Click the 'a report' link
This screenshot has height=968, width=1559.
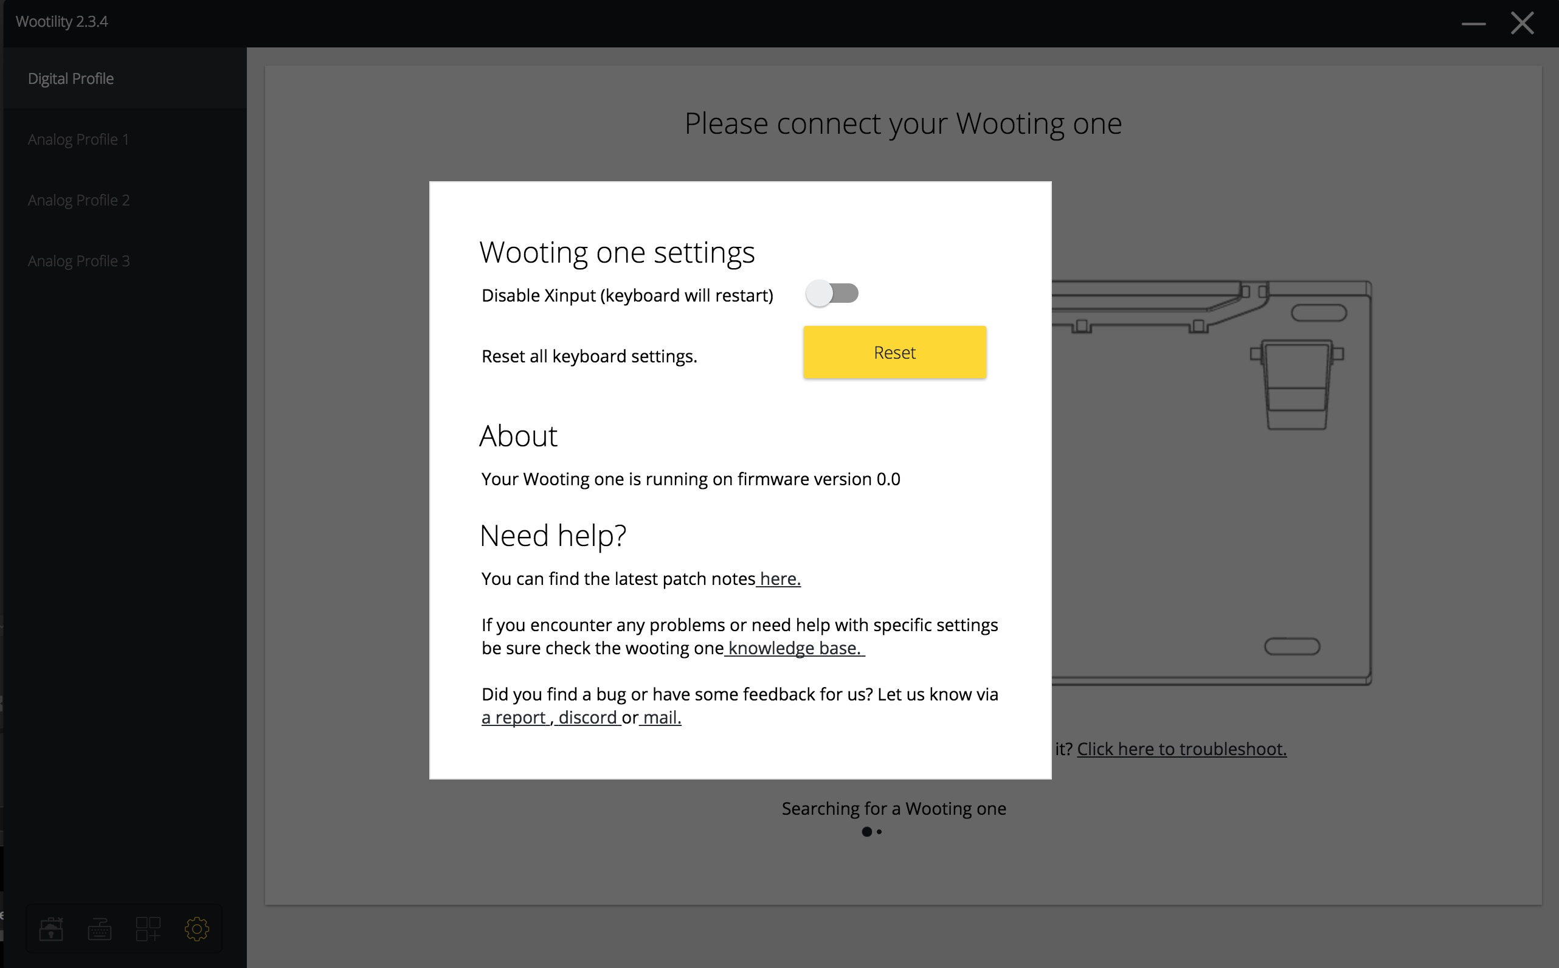[513, 717]
